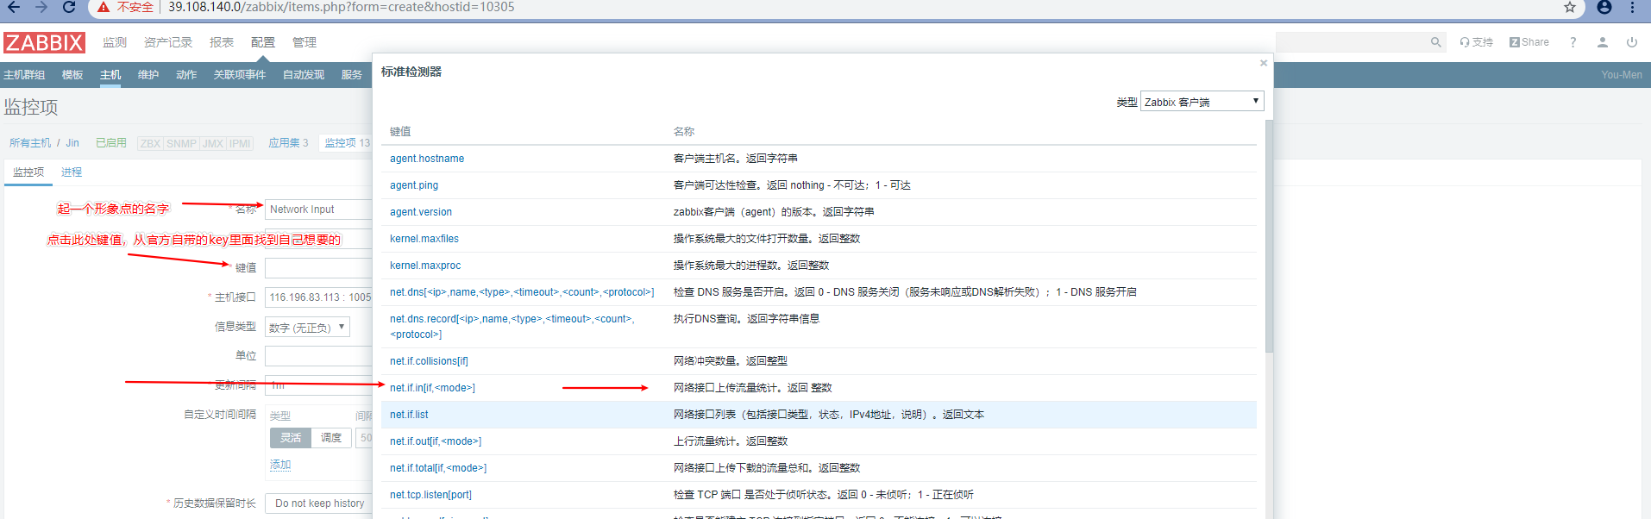This screenshot has width=1651, height=519.
Task: Open the 配置 top menu
Action: click(x=262, y=42)
